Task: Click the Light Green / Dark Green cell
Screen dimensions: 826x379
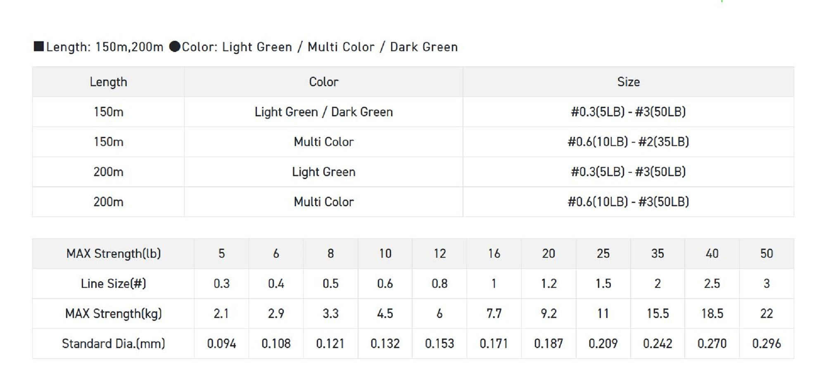Action: [x=323, y=112]
